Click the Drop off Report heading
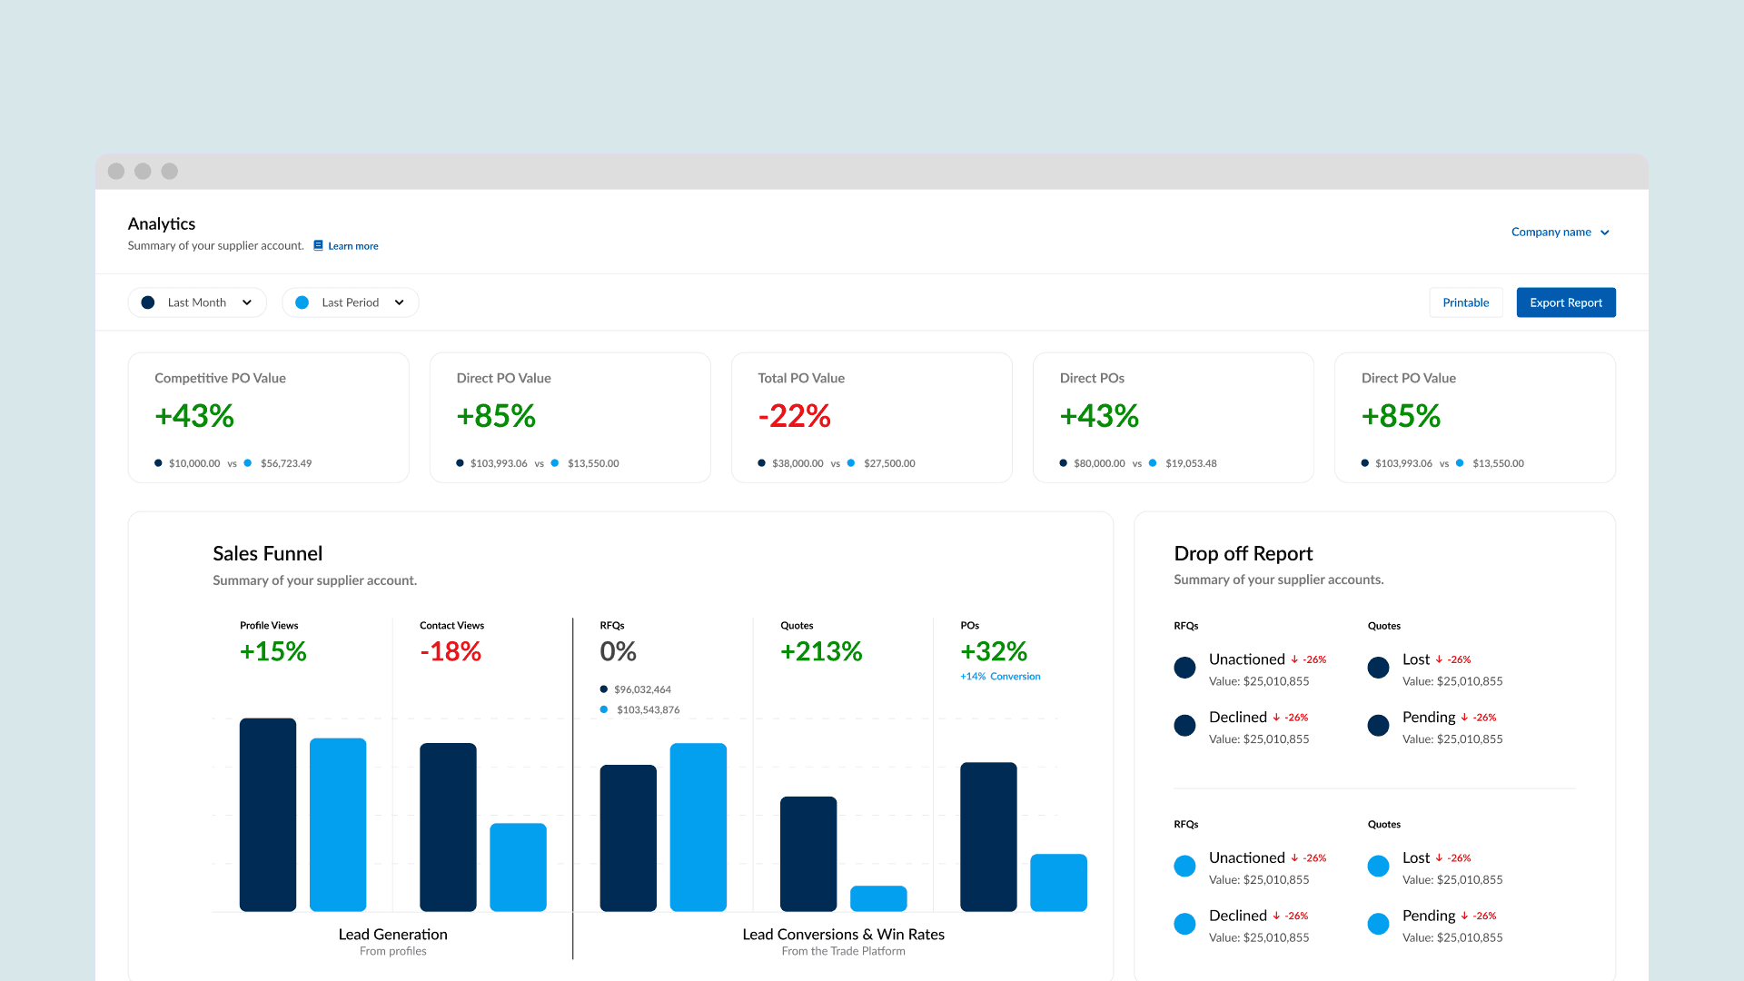Screen dimensions: 1744x981 1243,554
